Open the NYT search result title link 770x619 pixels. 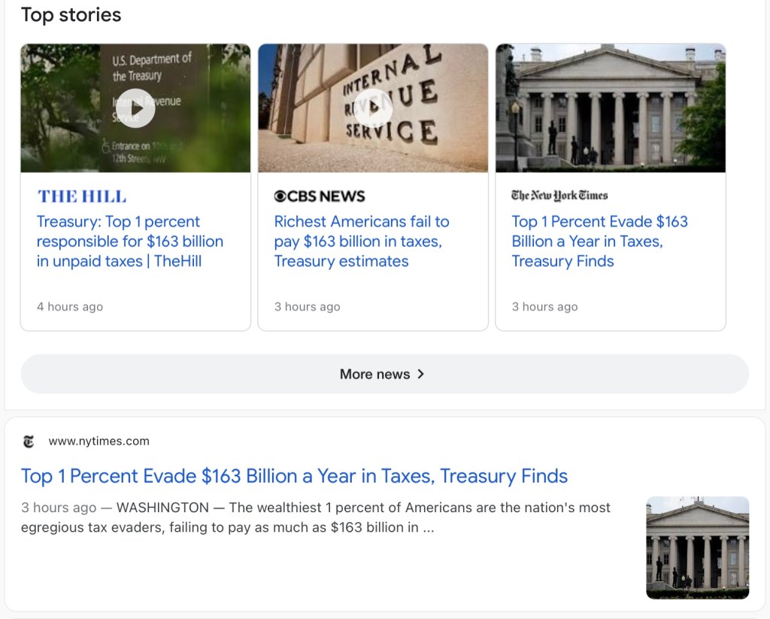tap(294, 476)
